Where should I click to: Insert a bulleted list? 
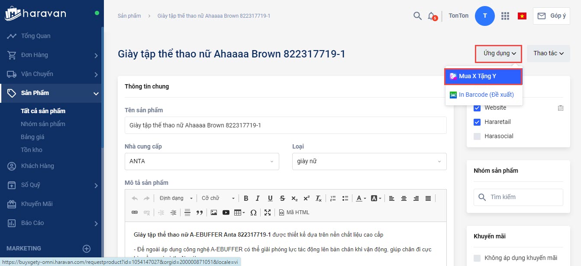tap(345, 198)
